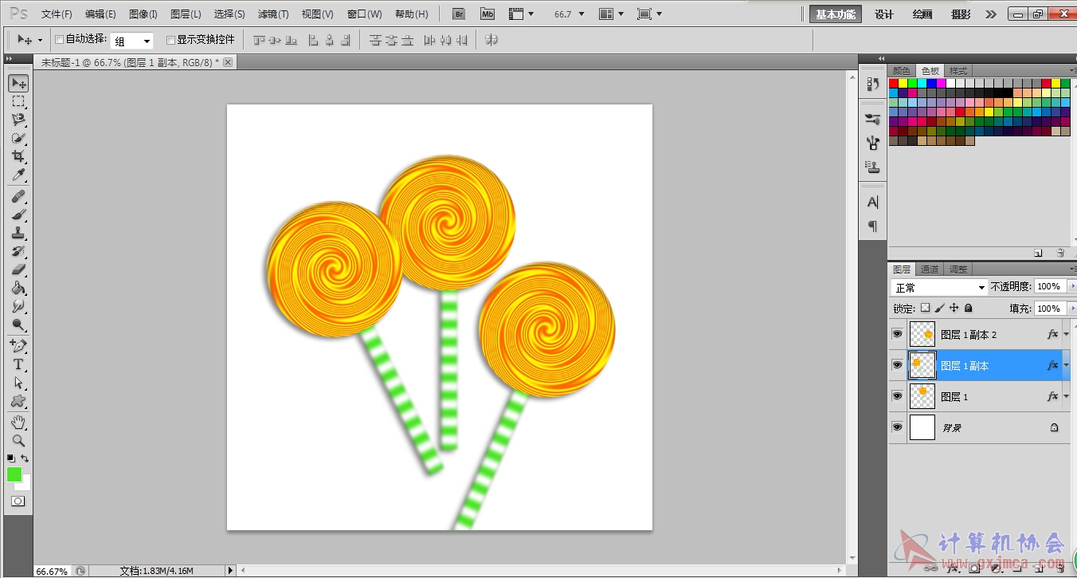
Task: Select the Brush tool
Action: 18,214
